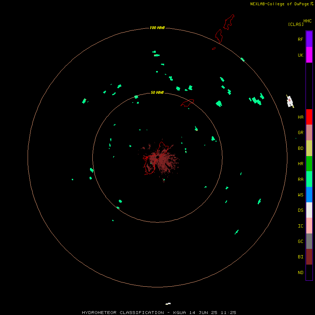Viewport: 315px width, 315px height.
Task: Click the BD yellow legend swatch
Action: tap(309, 148)
